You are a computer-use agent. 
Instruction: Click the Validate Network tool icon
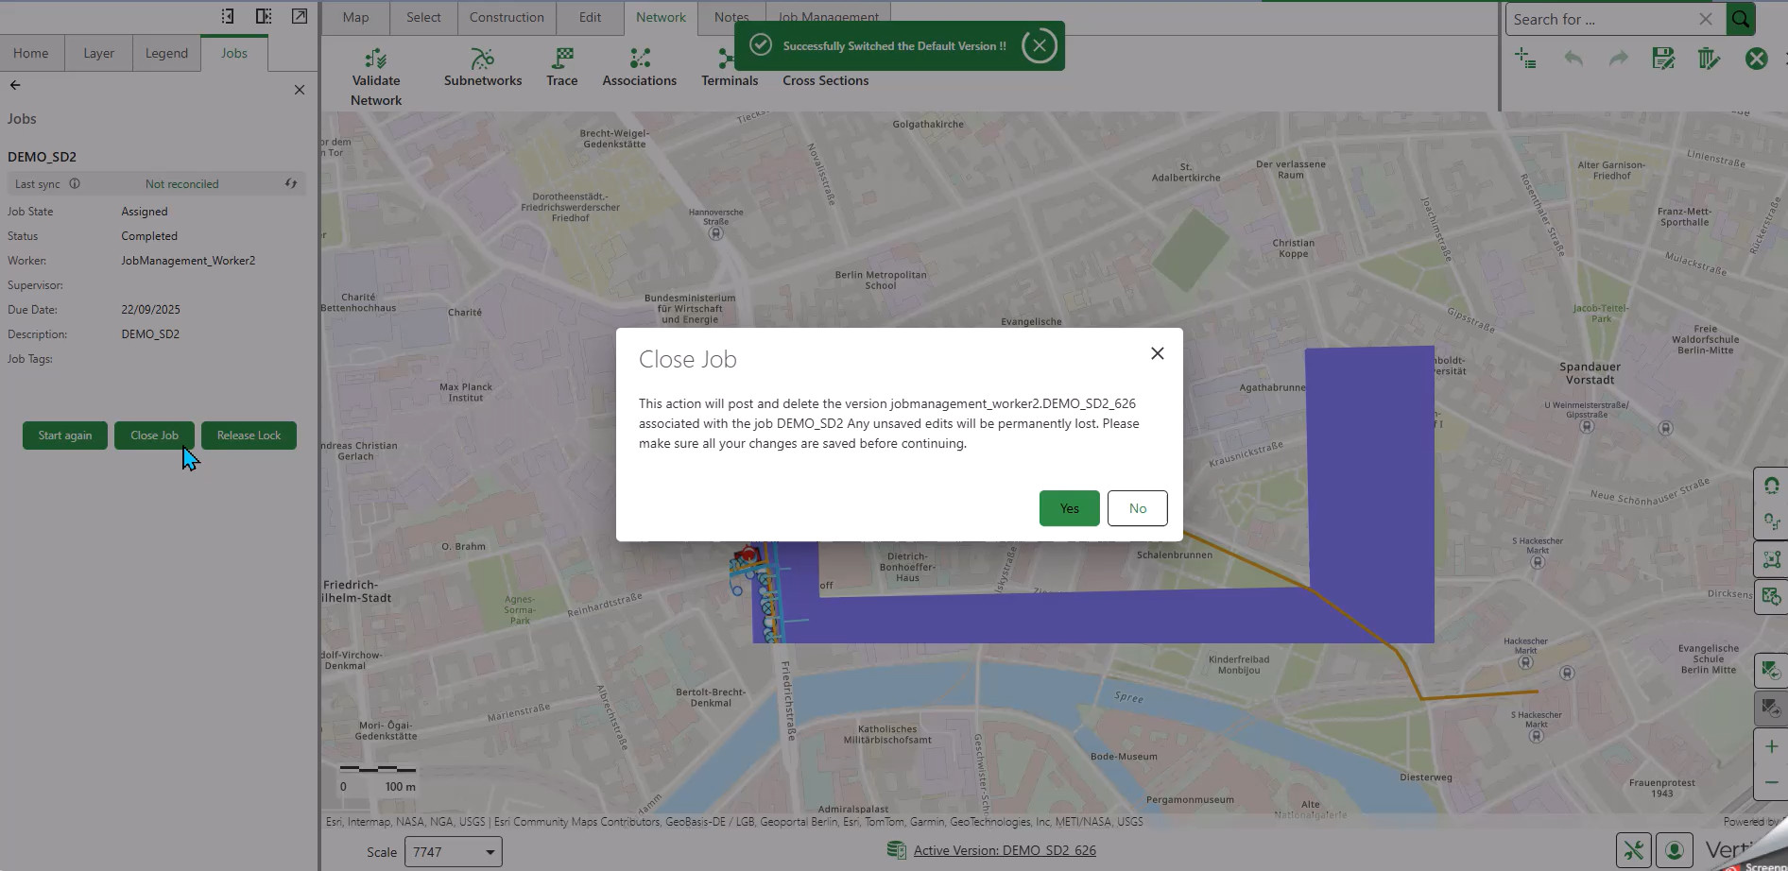376,60
